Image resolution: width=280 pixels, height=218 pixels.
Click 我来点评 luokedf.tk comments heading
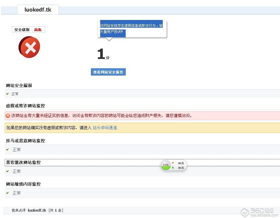click(x=29, y=210)
